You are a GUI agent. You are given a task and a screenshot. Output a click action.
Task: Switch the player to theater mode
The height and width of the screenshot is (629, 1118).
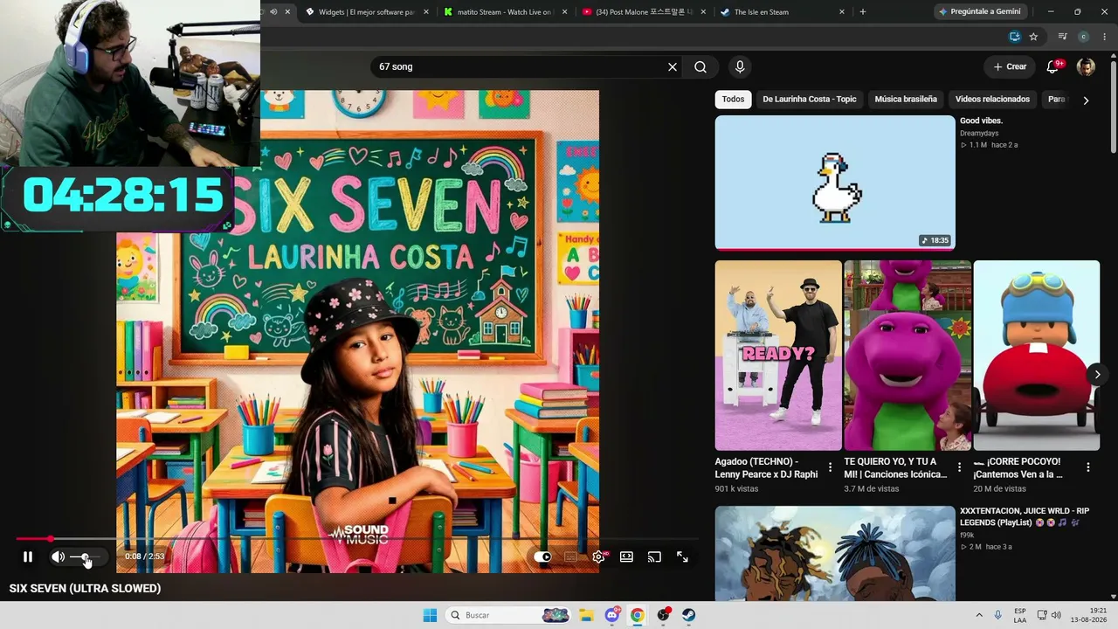click(626, 556)
